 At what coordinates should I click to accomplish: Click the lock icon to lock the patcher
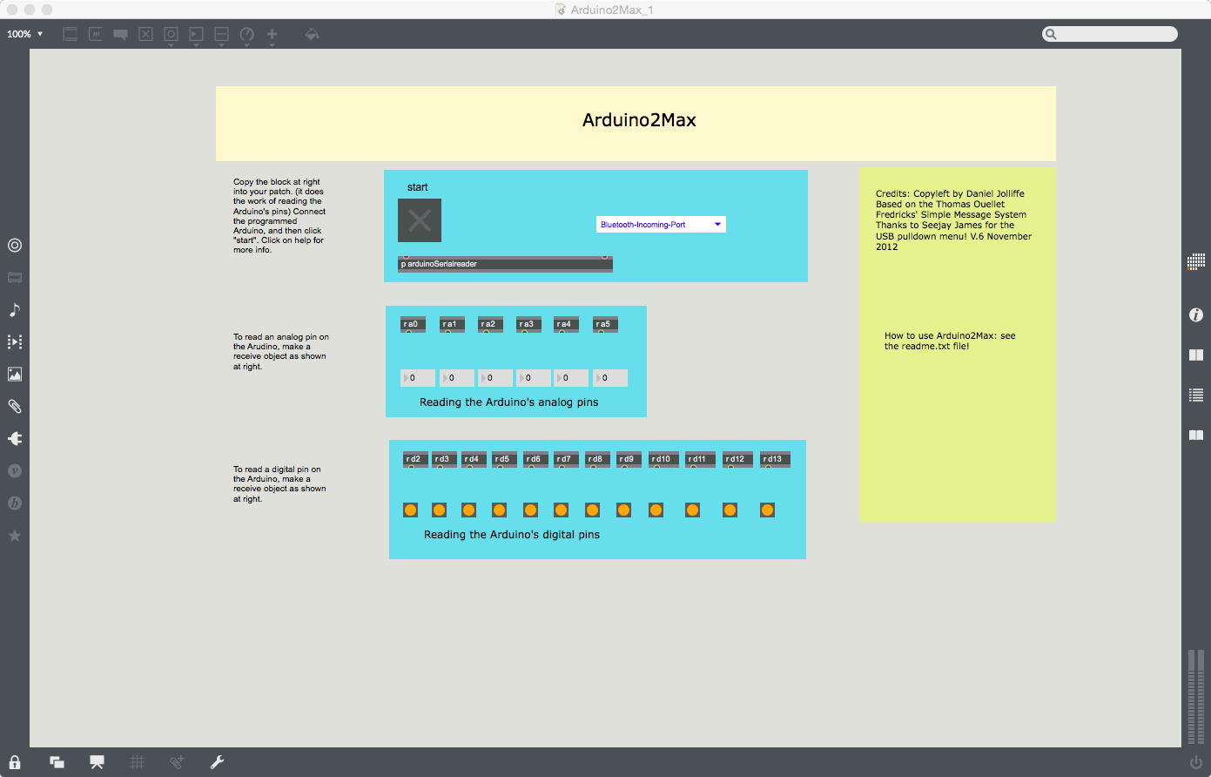tap(15, 762)
